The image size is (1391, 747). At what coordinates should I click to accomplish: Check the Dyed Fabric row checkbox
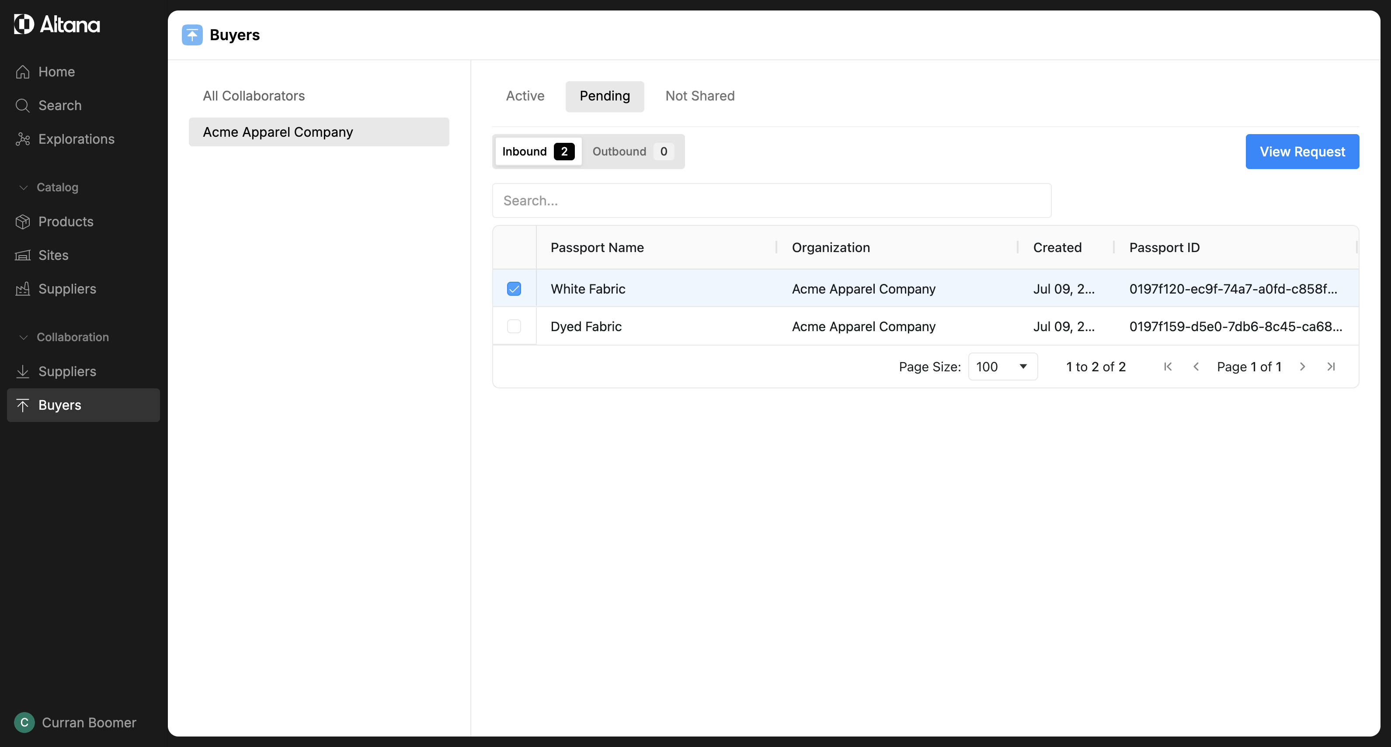click(x=514, y=327)
